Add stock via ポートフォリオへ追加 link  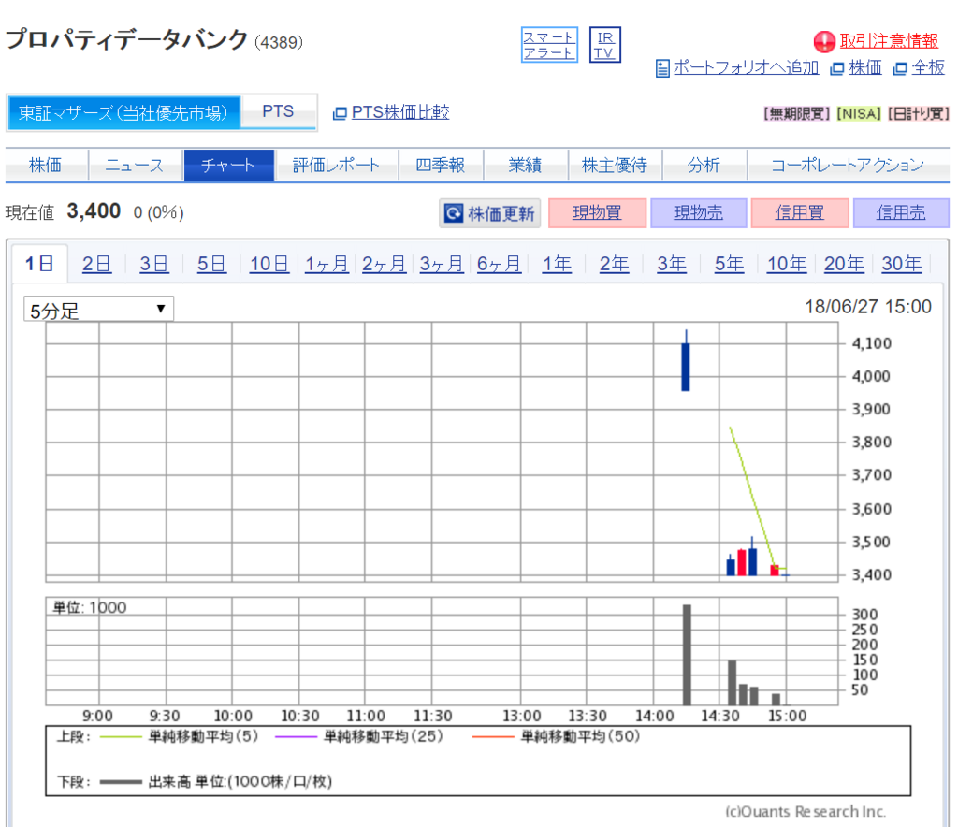click(x=746, y=67)
